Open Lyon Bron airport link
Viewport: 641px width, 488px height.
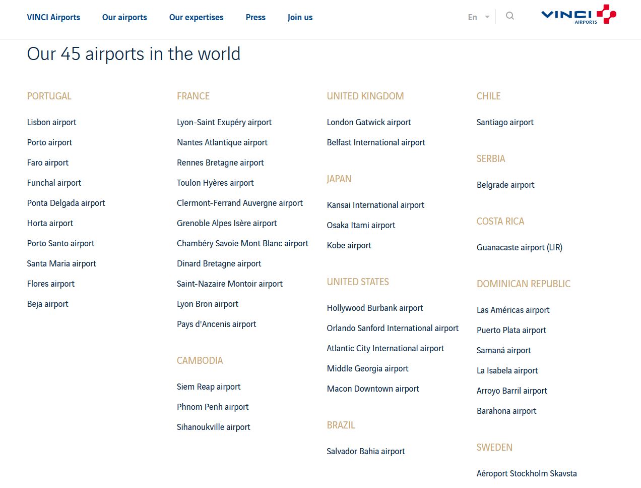click(208, 304)
